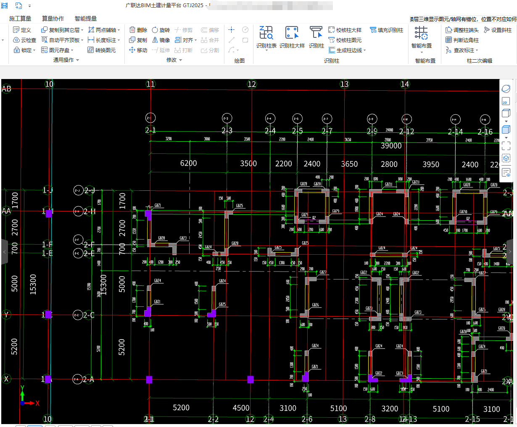
Task: Open 长度标注 dropdown
Action: click(x=119, y=40)
